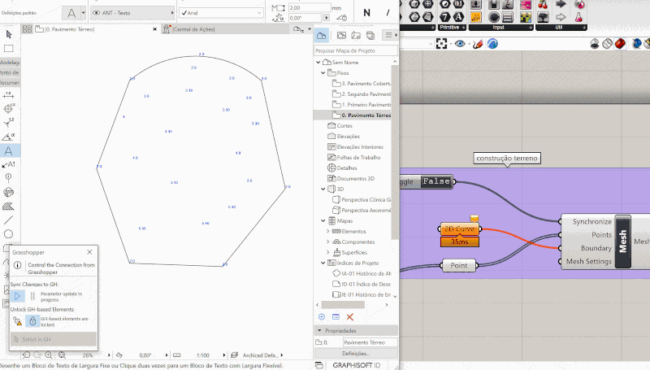Select the Text tool in toolbox
The height and width of the screenshot is (370, 650).
[x=9, y=150]
